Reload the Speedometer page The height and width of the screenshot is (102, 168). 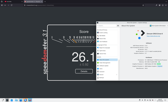[12, 5]
